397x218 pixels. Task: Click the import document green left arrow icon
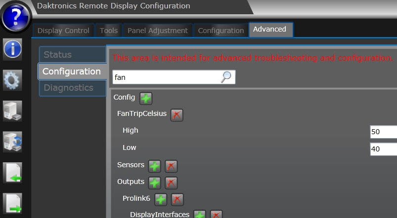pos(13,173)
